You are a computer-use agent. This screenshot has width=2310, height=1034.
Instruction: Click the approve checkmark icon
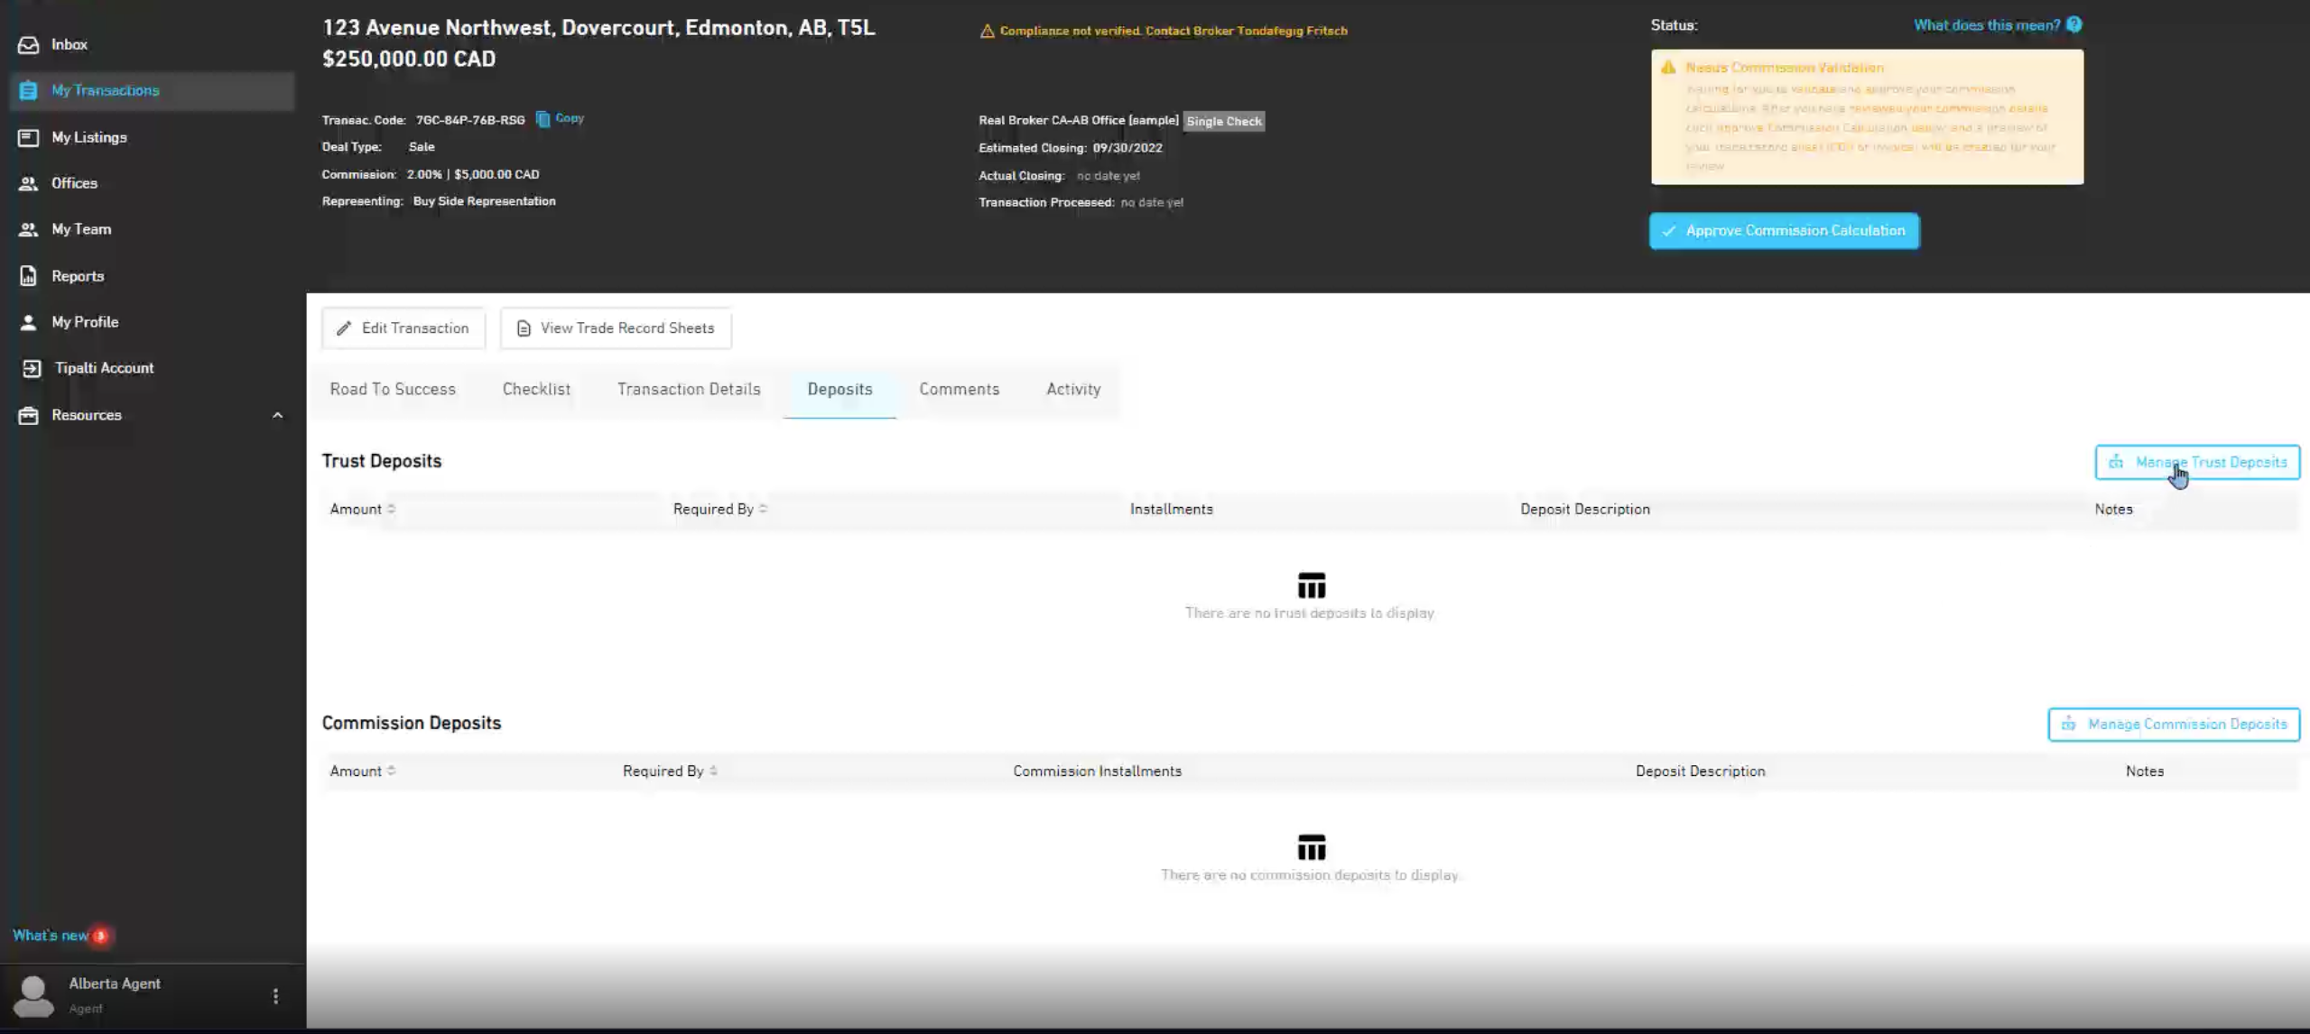pyautogui.click(x=1669, y=231)
